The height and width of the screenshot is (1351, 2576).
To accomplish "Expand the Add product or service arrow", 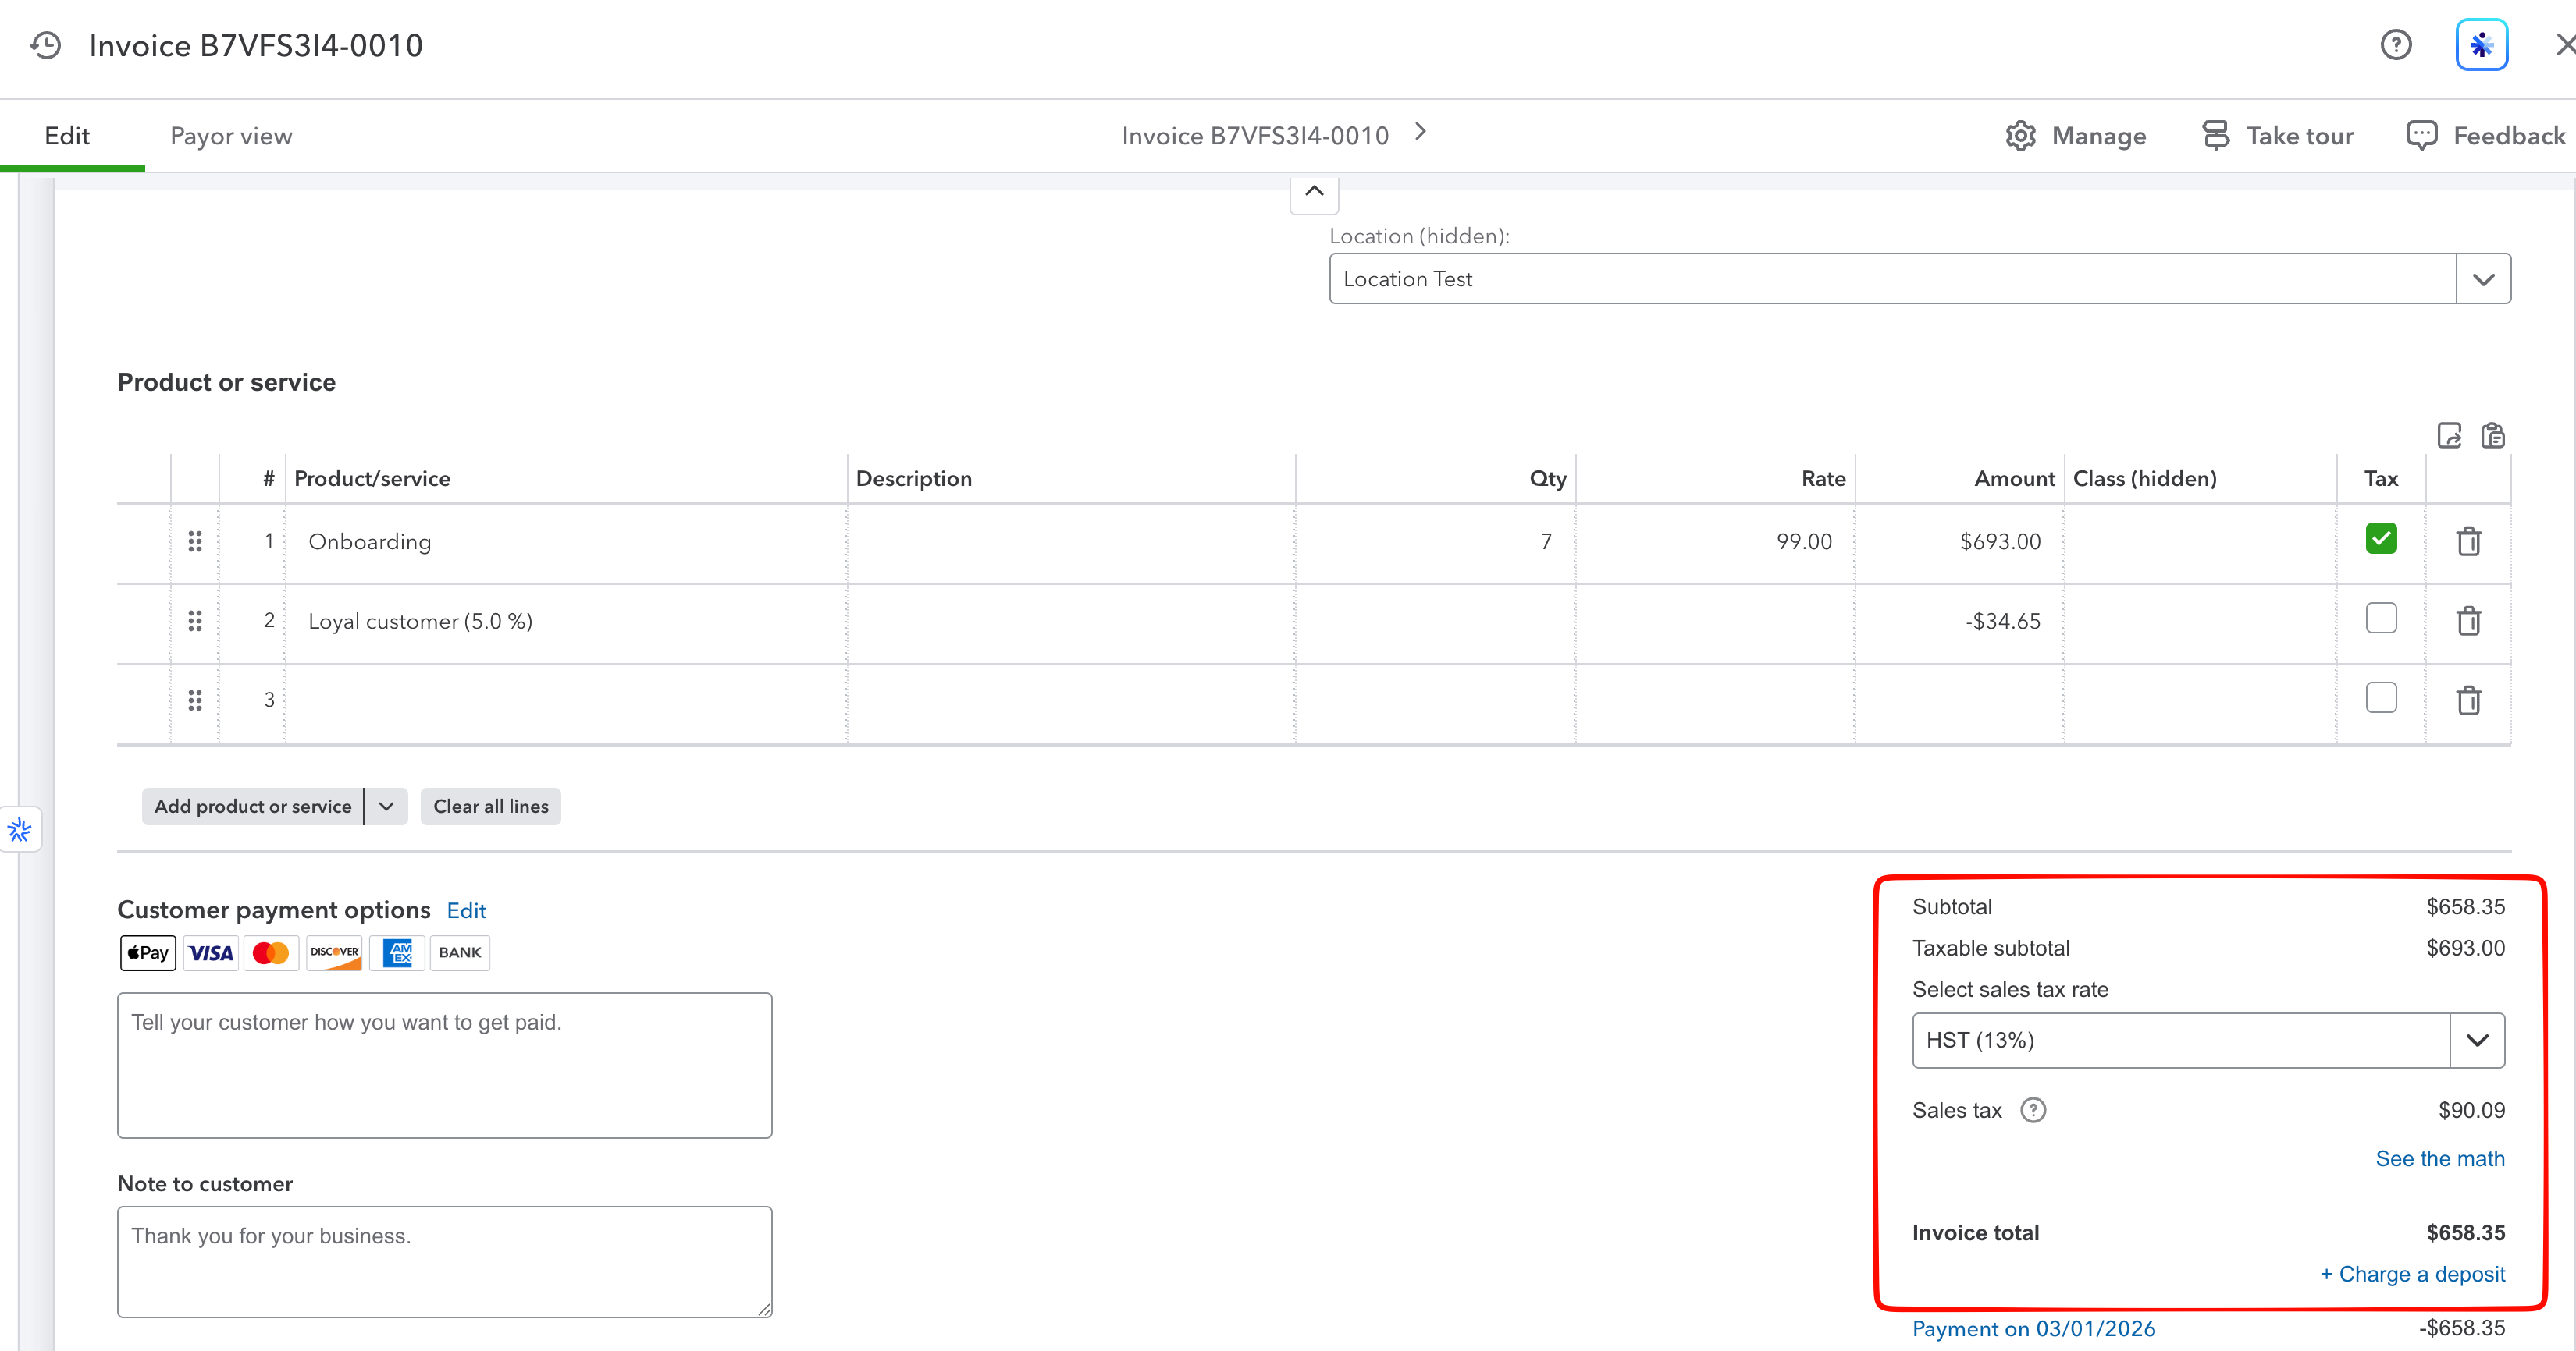I will [386, 807].
